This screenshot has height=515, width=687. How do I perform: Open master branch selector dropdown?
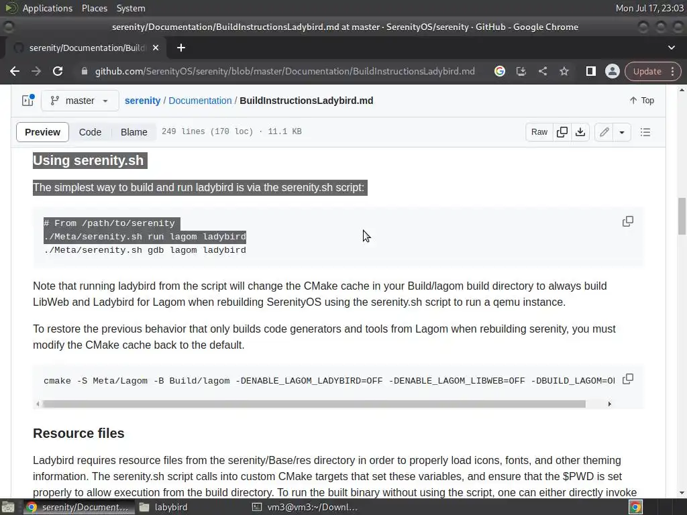(80, 101)
